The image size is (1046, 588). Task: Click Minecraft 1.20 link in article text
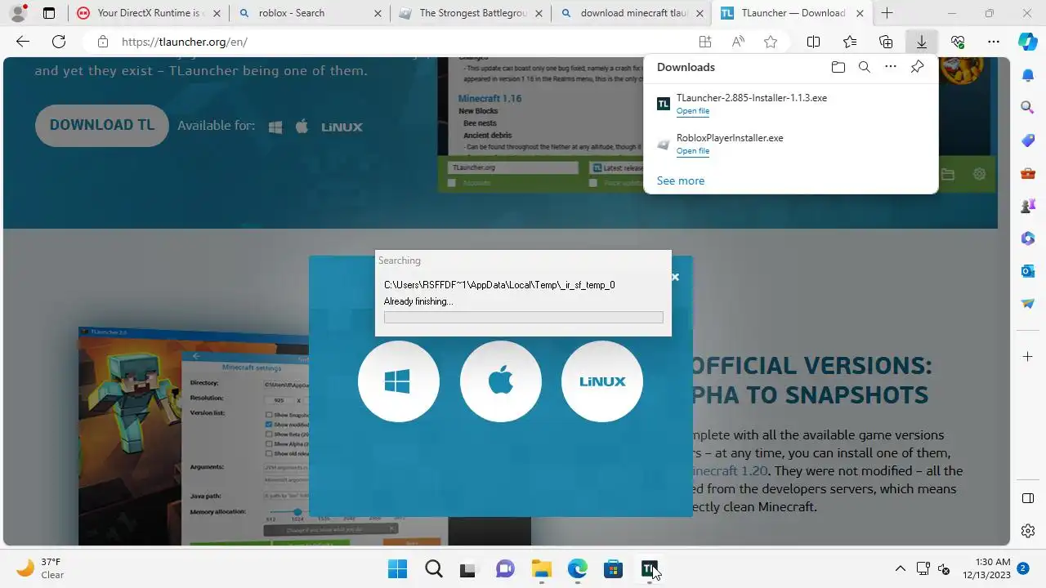pos(730,471)
